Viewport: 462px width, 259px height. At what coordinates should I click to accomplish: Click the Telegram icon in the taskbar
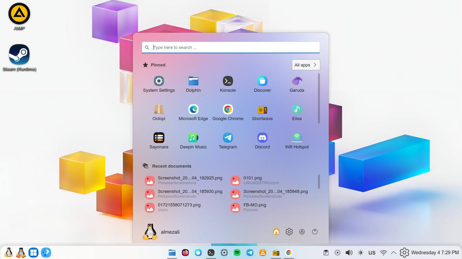pos(250,252)
